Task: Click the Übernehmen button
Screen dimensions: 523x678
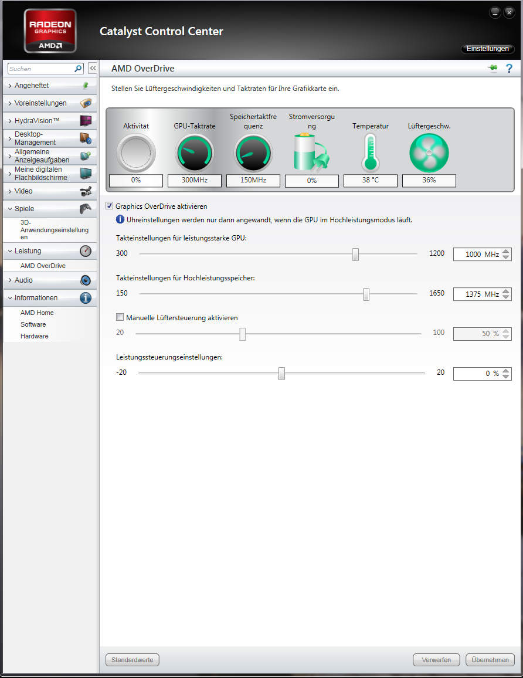Action: pos(490,660)
